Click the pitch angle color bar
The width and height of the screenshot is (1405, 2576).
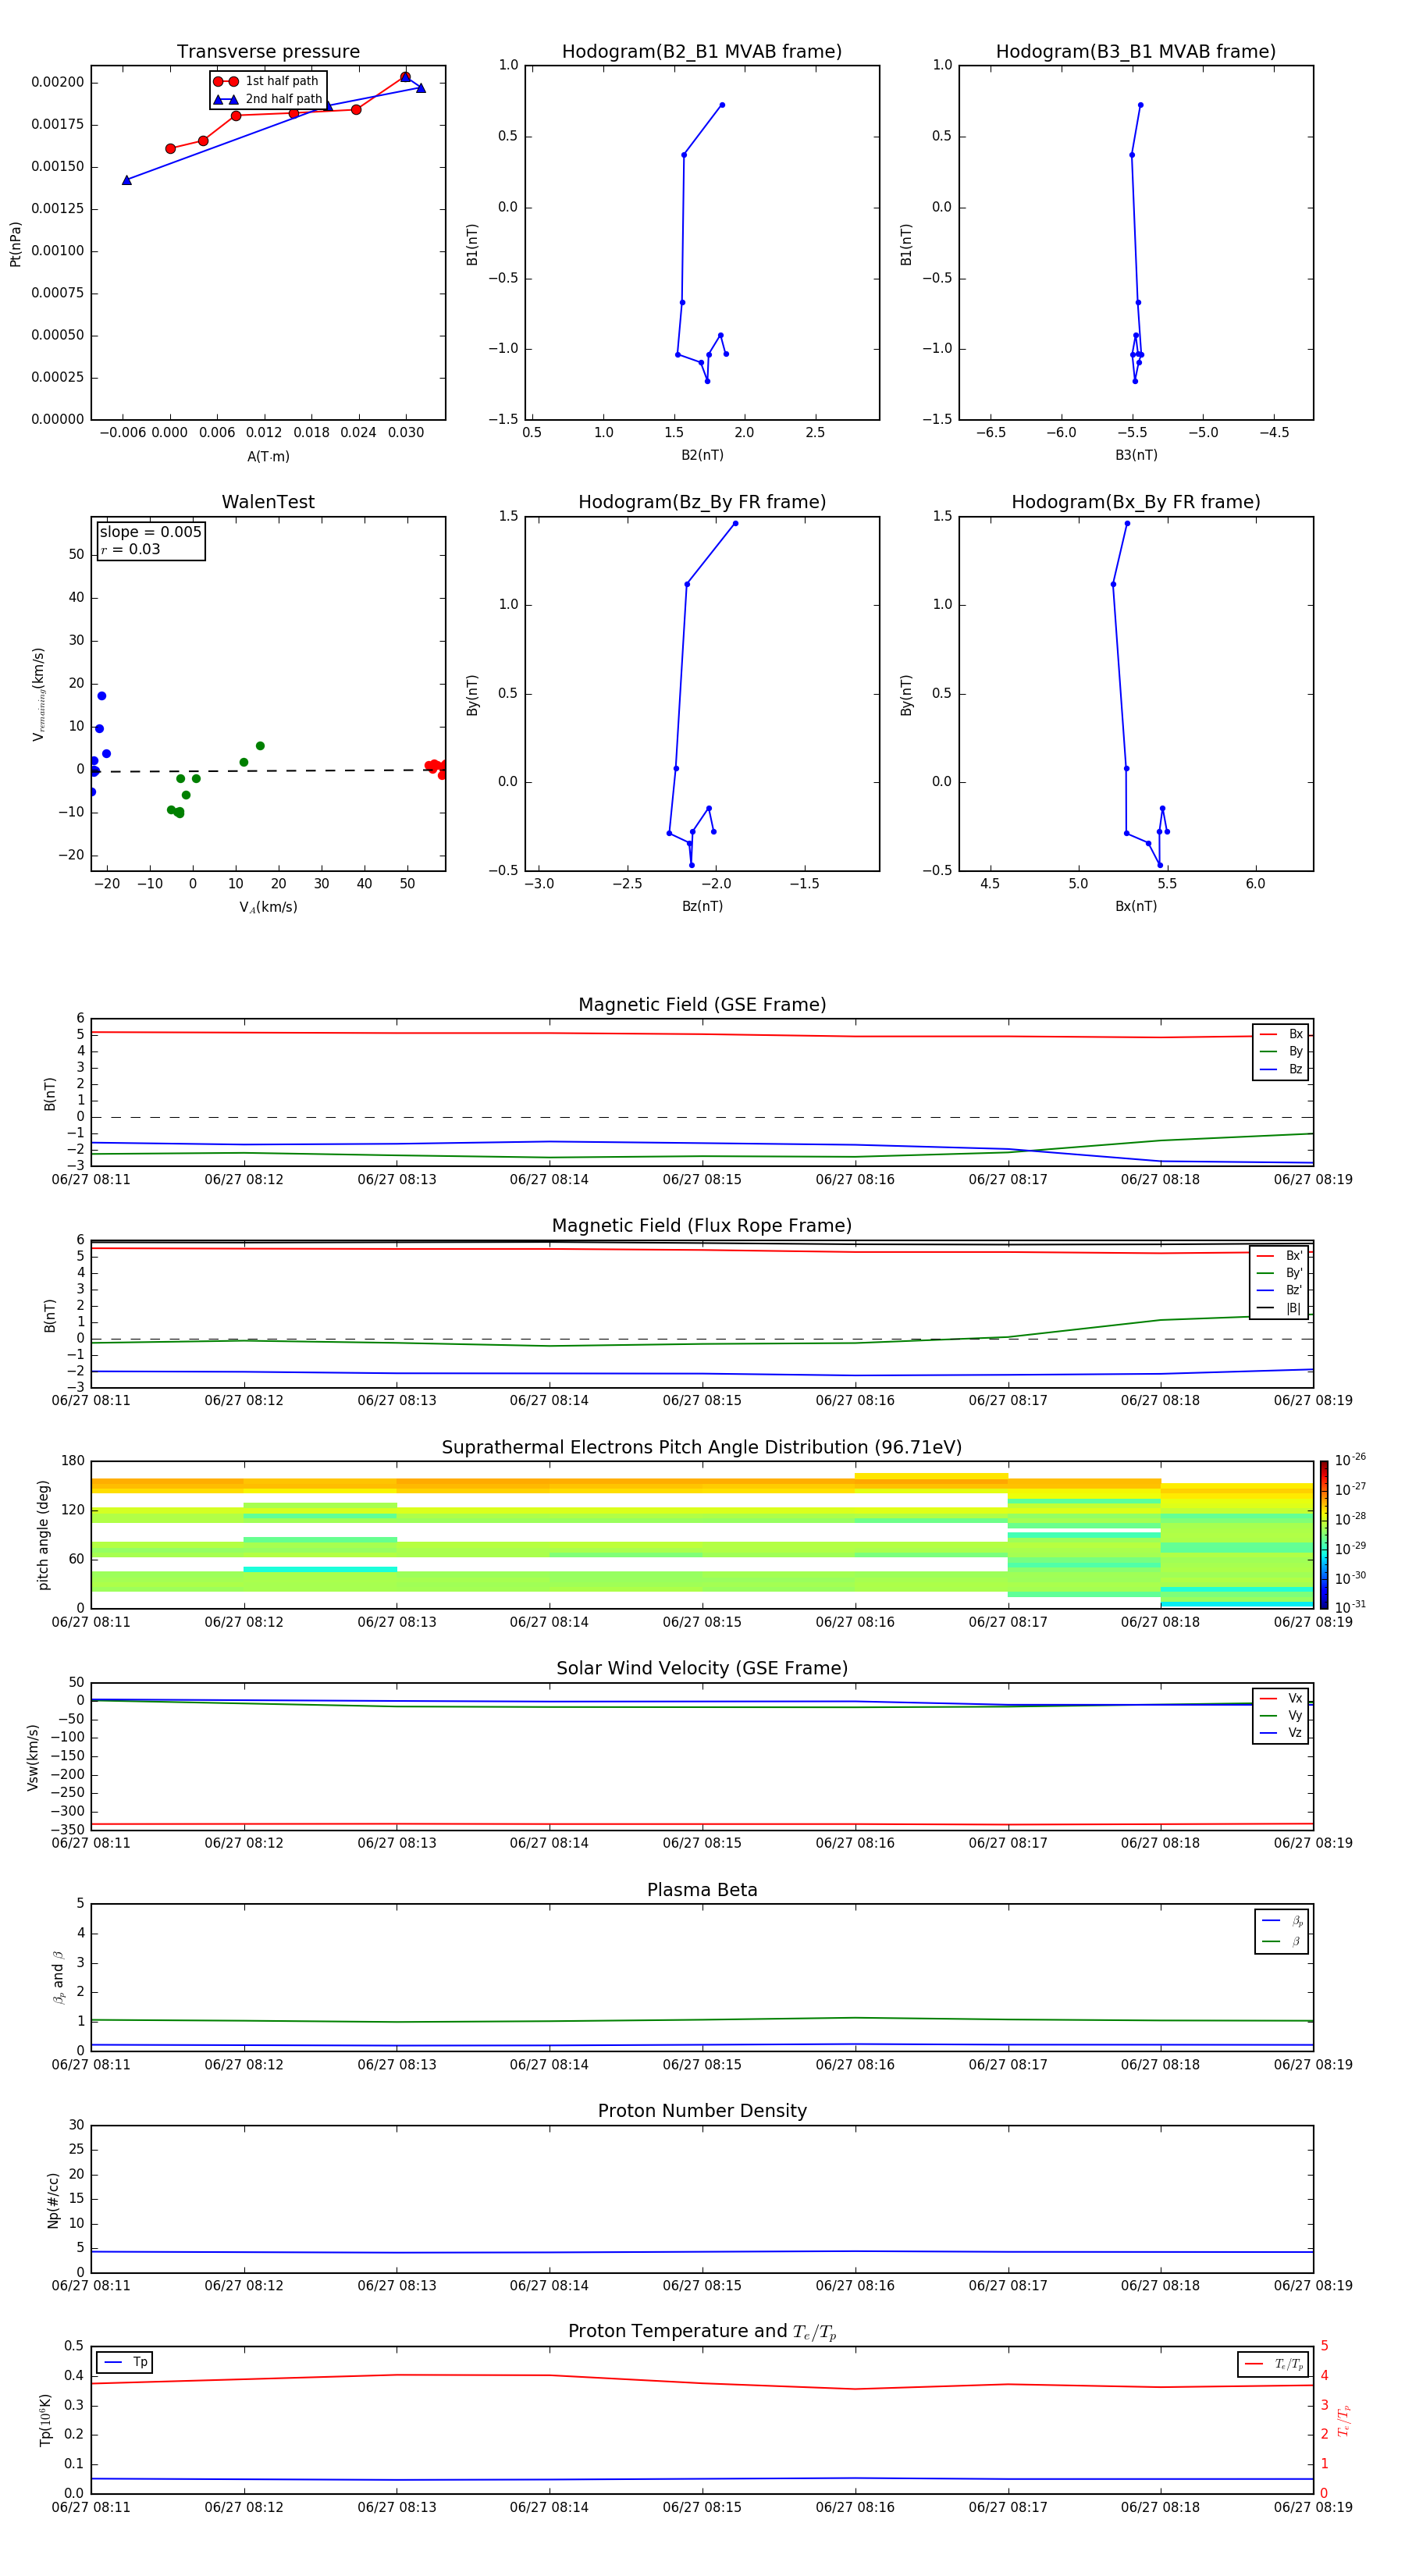coord(1324,1534)
